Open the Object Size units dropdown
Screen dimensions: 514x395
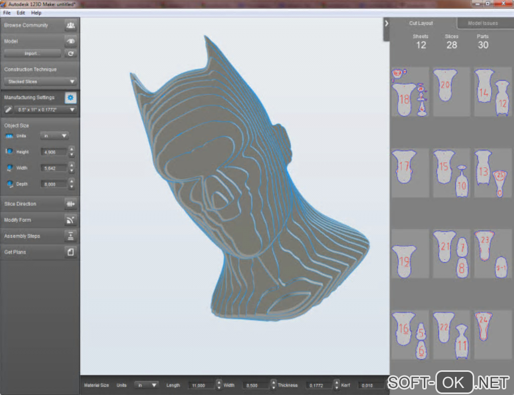(x=54, y=136)
